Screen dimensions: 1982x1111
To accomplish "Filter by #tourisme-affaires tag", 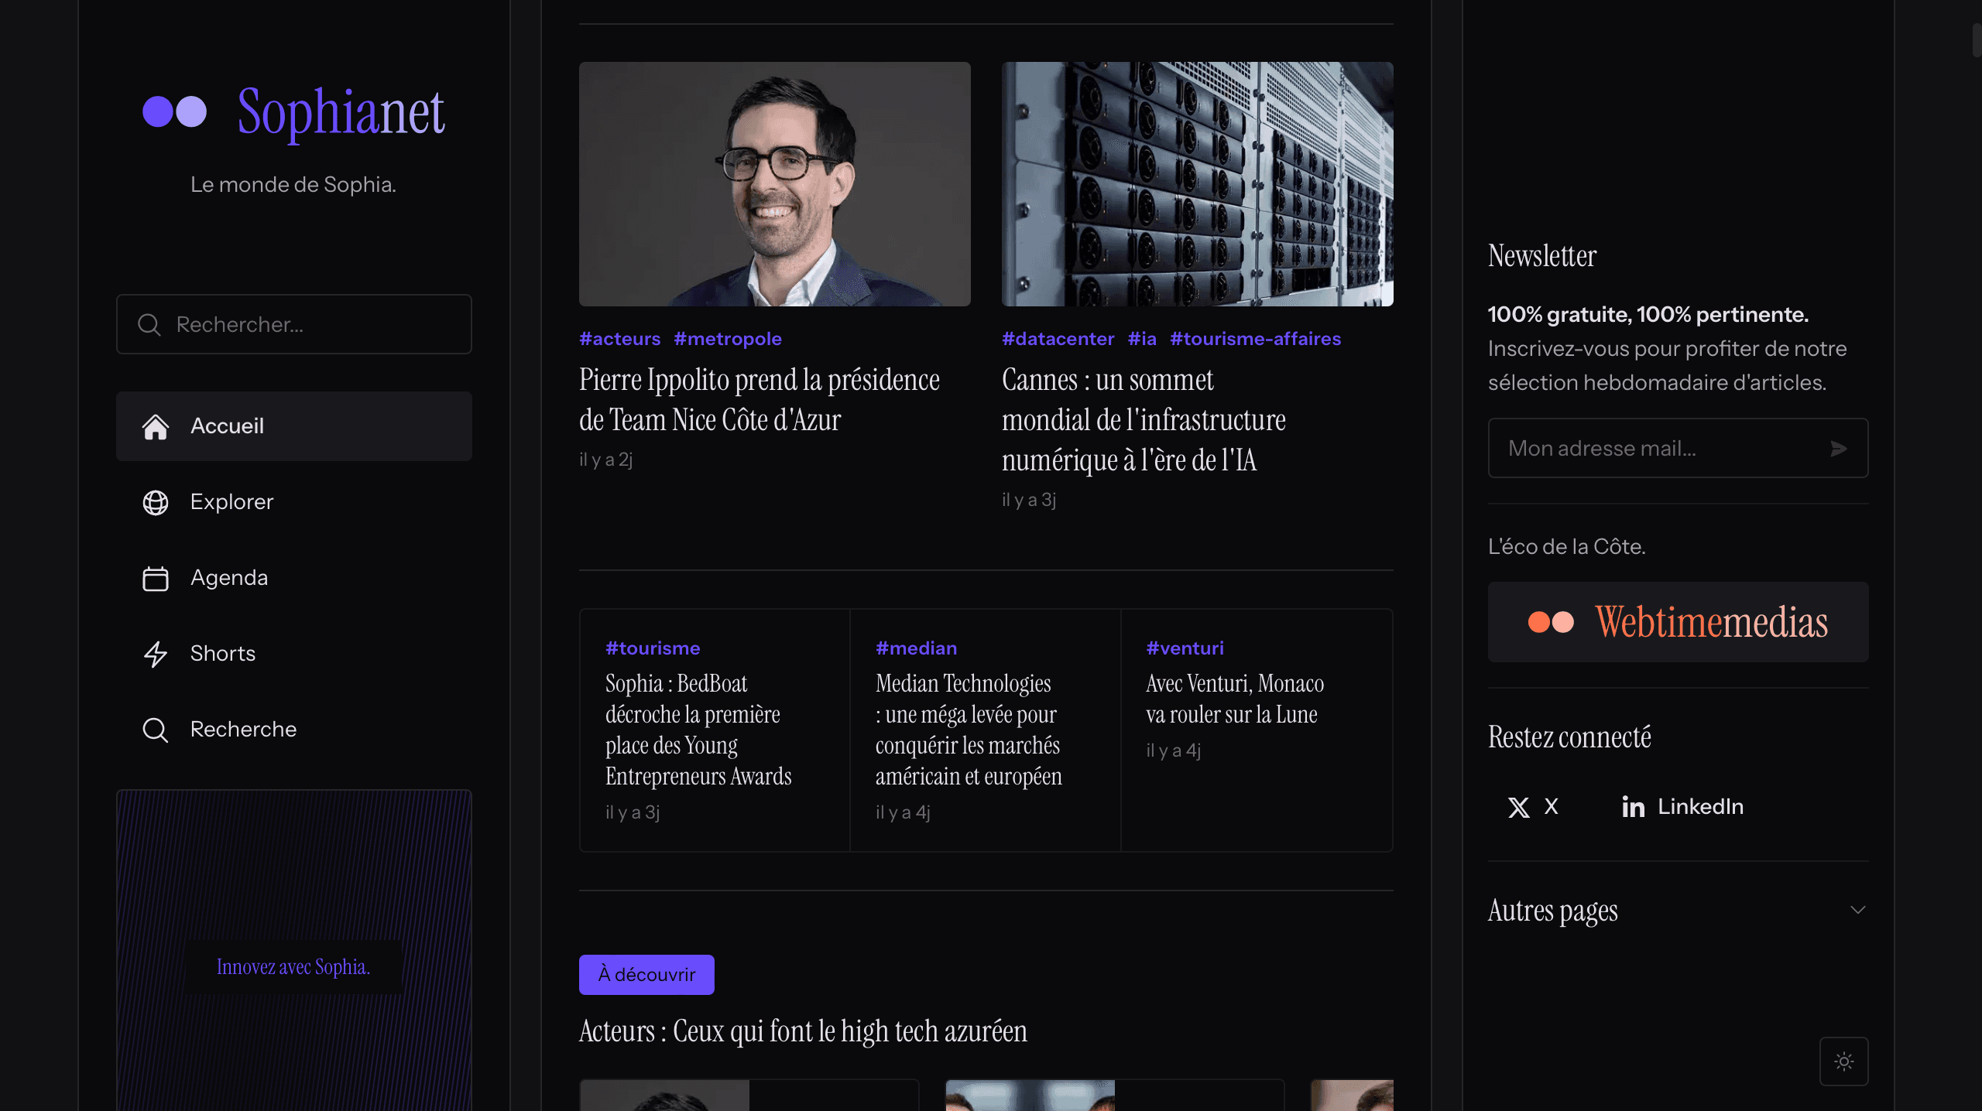I will [x=1256, y=339].
